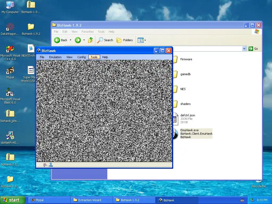Click the green Forward arrow in explorer

[x=78, y=40]
